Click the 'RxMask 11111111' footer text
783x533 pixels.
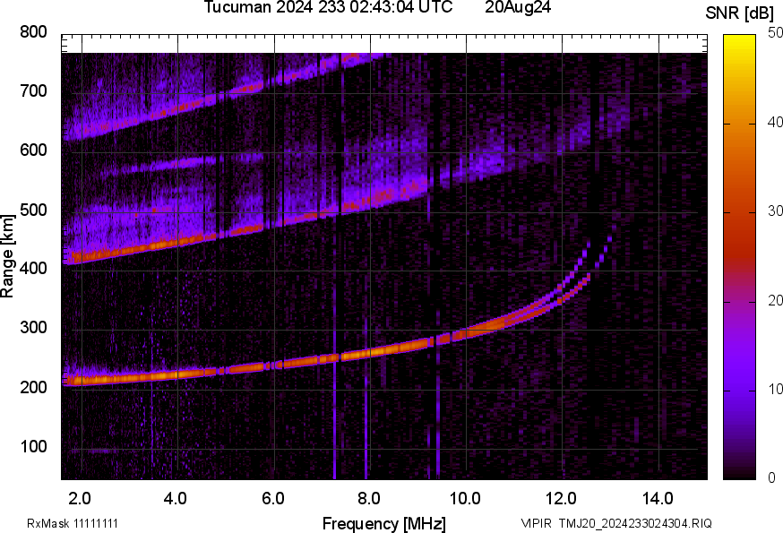point(73,523)
